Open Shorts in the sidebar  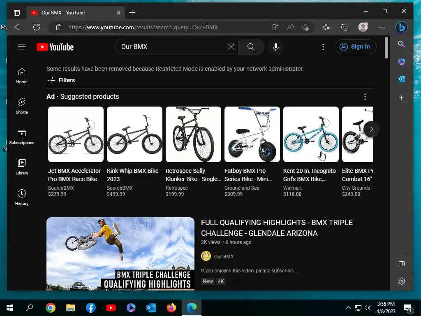click(x=22, y=106)
